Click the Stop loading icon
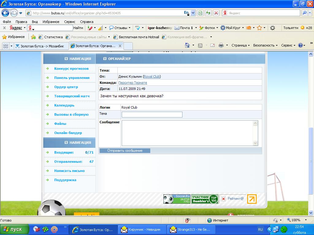Viewport: 314px width, 235px height. point(216,13)
